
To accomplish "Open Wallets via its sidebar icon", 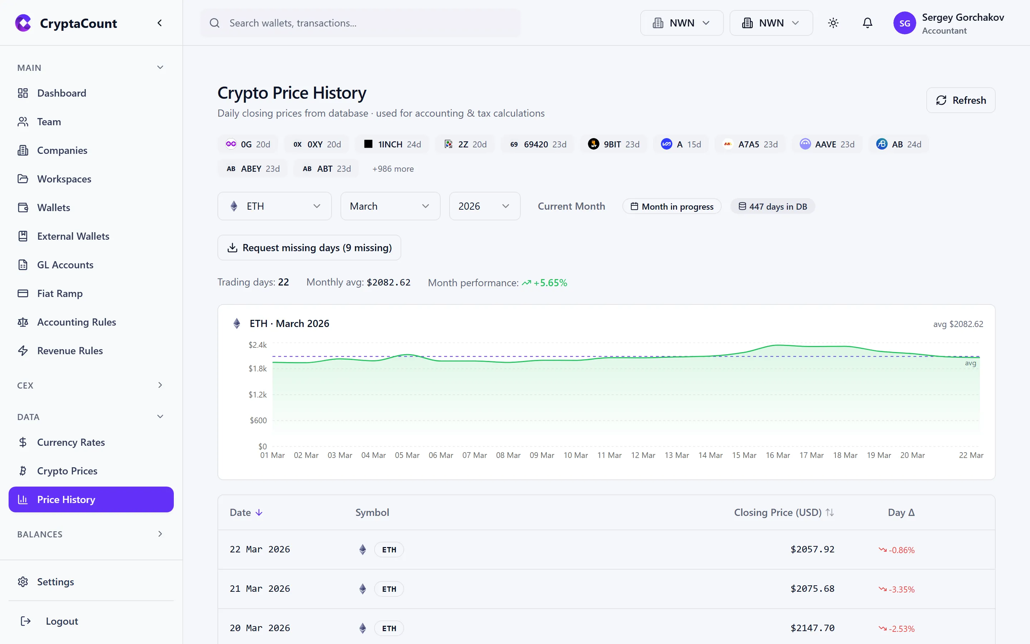I will tap(23, 208).
